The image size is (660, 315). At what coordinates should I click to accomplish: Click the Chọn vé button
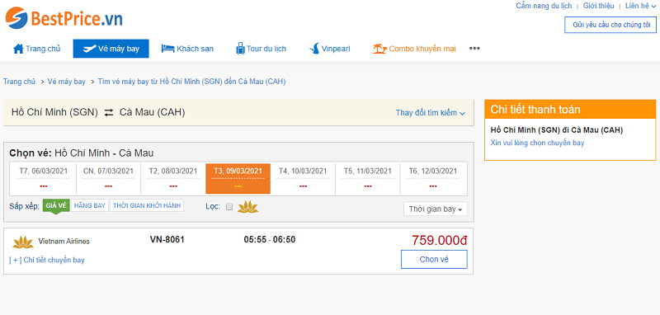click(x=434, y=260)
